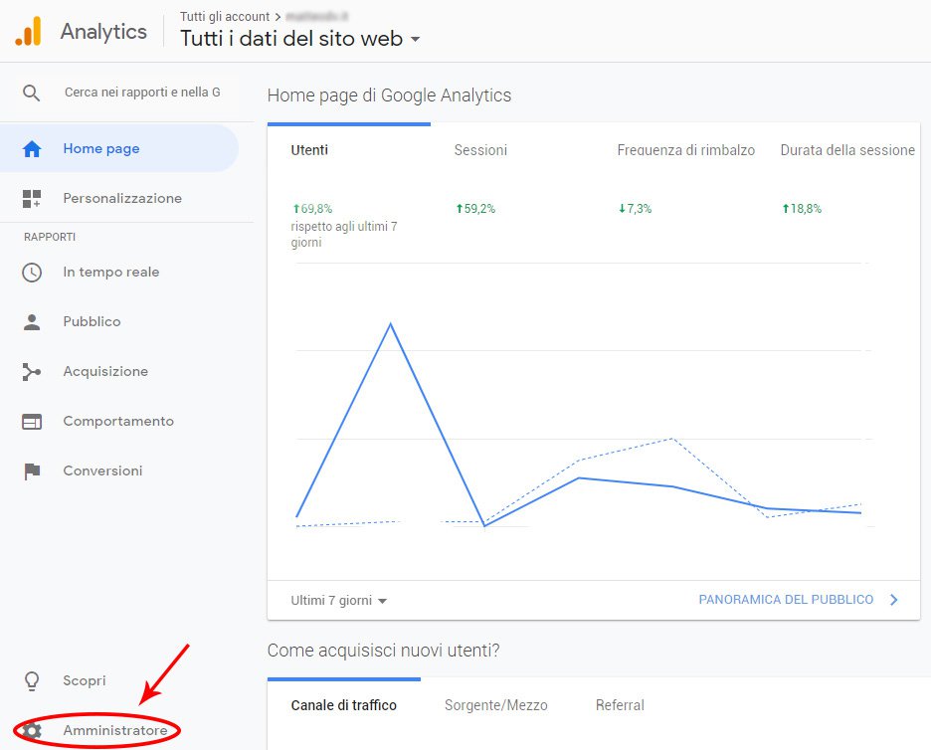Viewport: 931px width, 750px height.
Task: Click the In tempo reale clock icon
Action: point(32,272)
